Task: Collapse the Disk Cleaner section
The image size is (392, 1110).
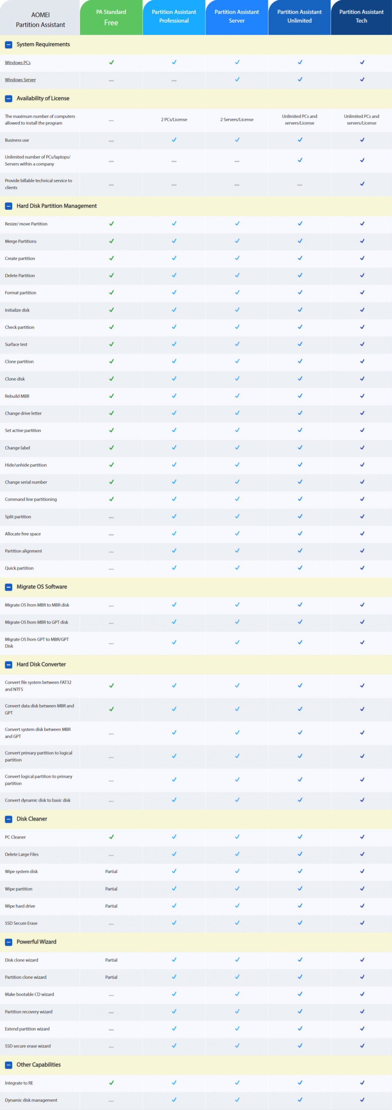Action: tap(8, 819)
